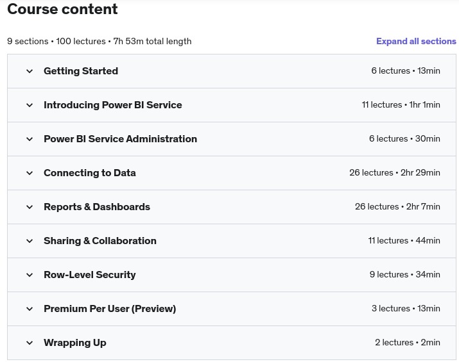Click the Wrapping Up title
The image size is (459, 362).
(x=75, y=343)
